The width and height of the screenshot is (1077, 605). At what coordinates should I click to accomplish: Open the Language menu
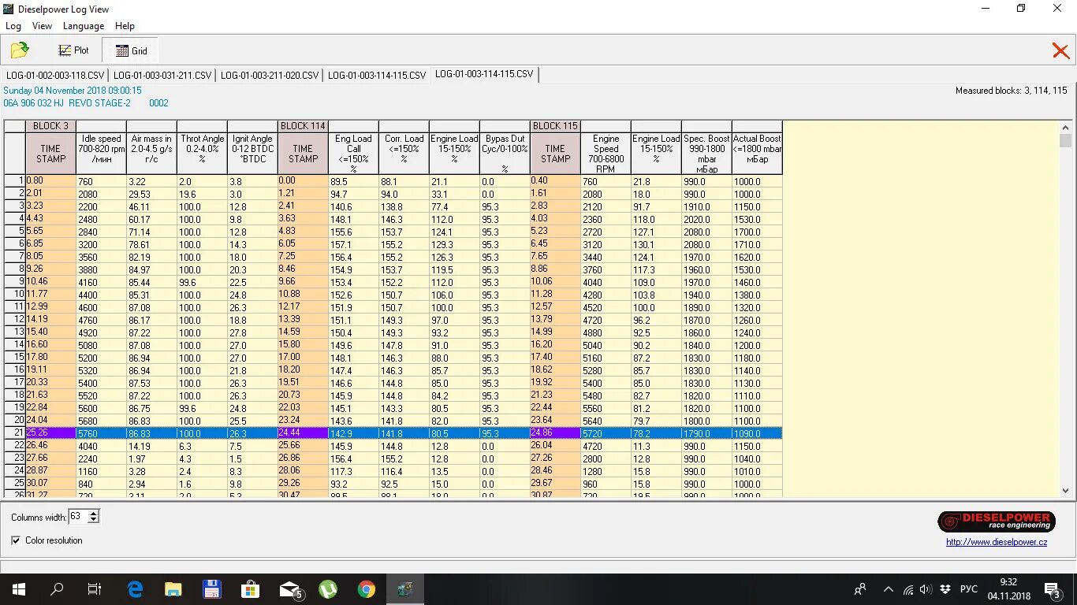coord(84,26)
